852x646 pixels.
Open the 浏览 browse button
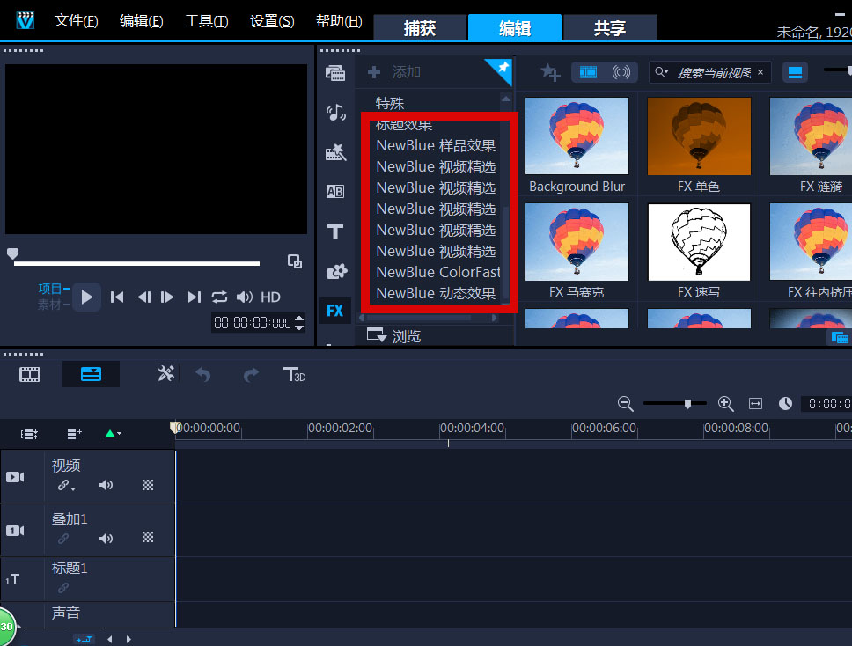pos(394,336)
